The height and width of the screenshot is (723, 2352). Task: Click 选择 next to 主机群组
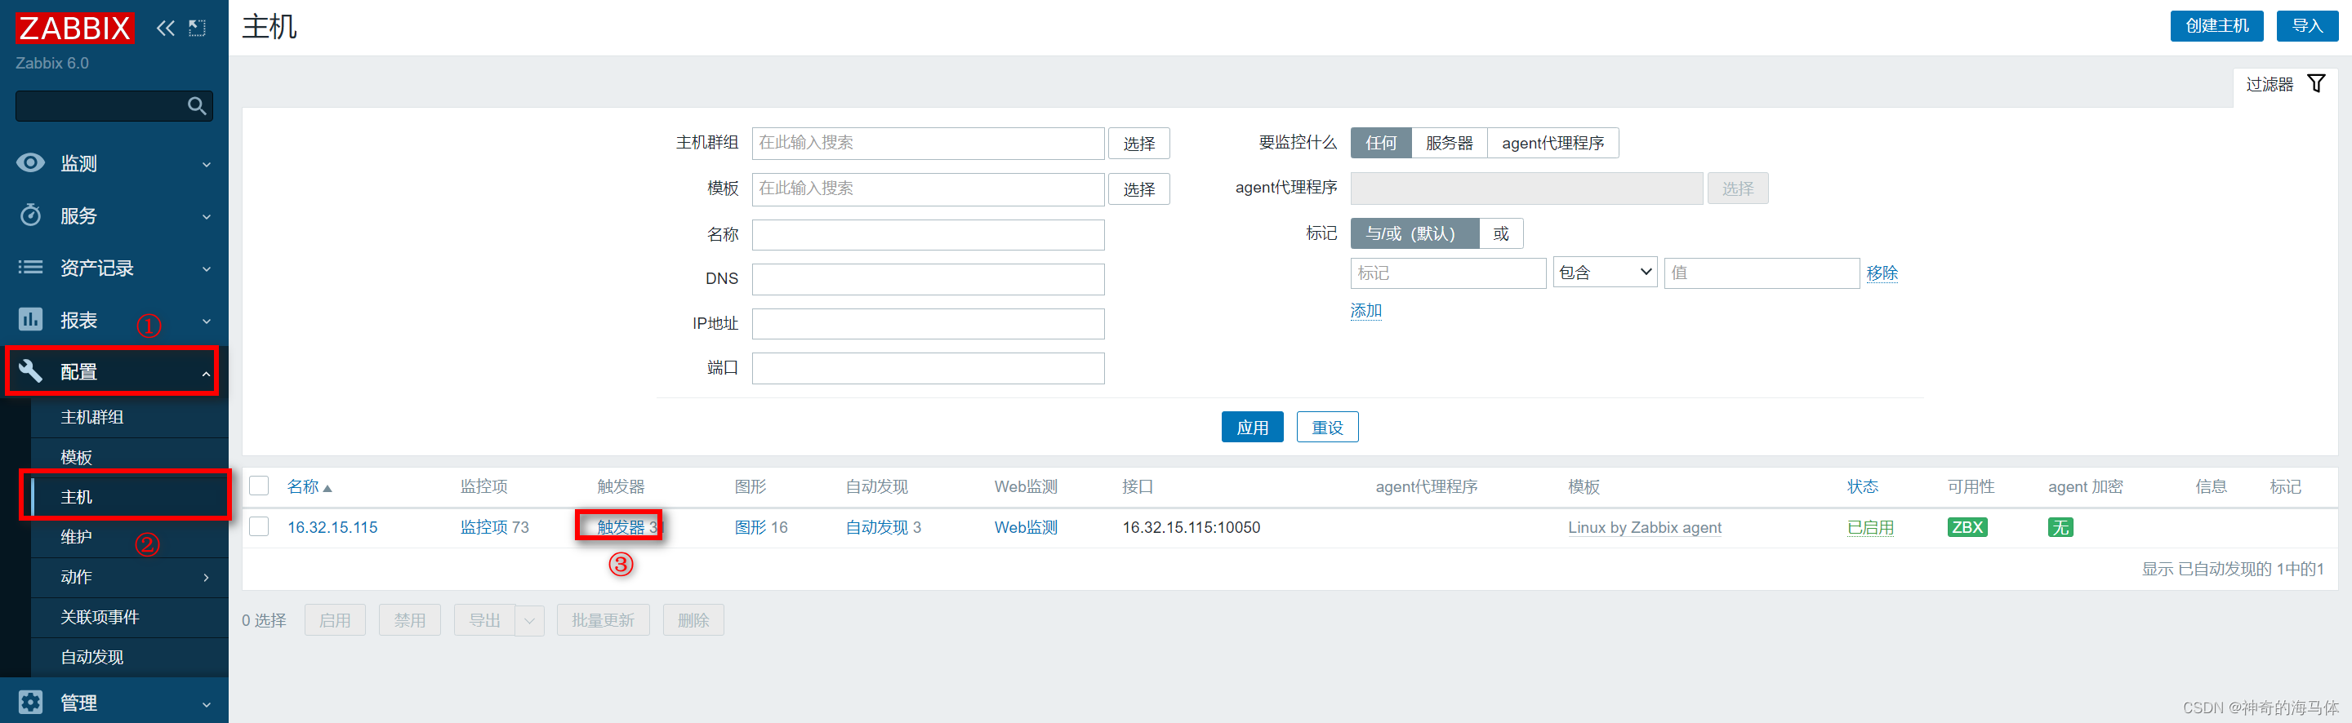[1138, 144]
